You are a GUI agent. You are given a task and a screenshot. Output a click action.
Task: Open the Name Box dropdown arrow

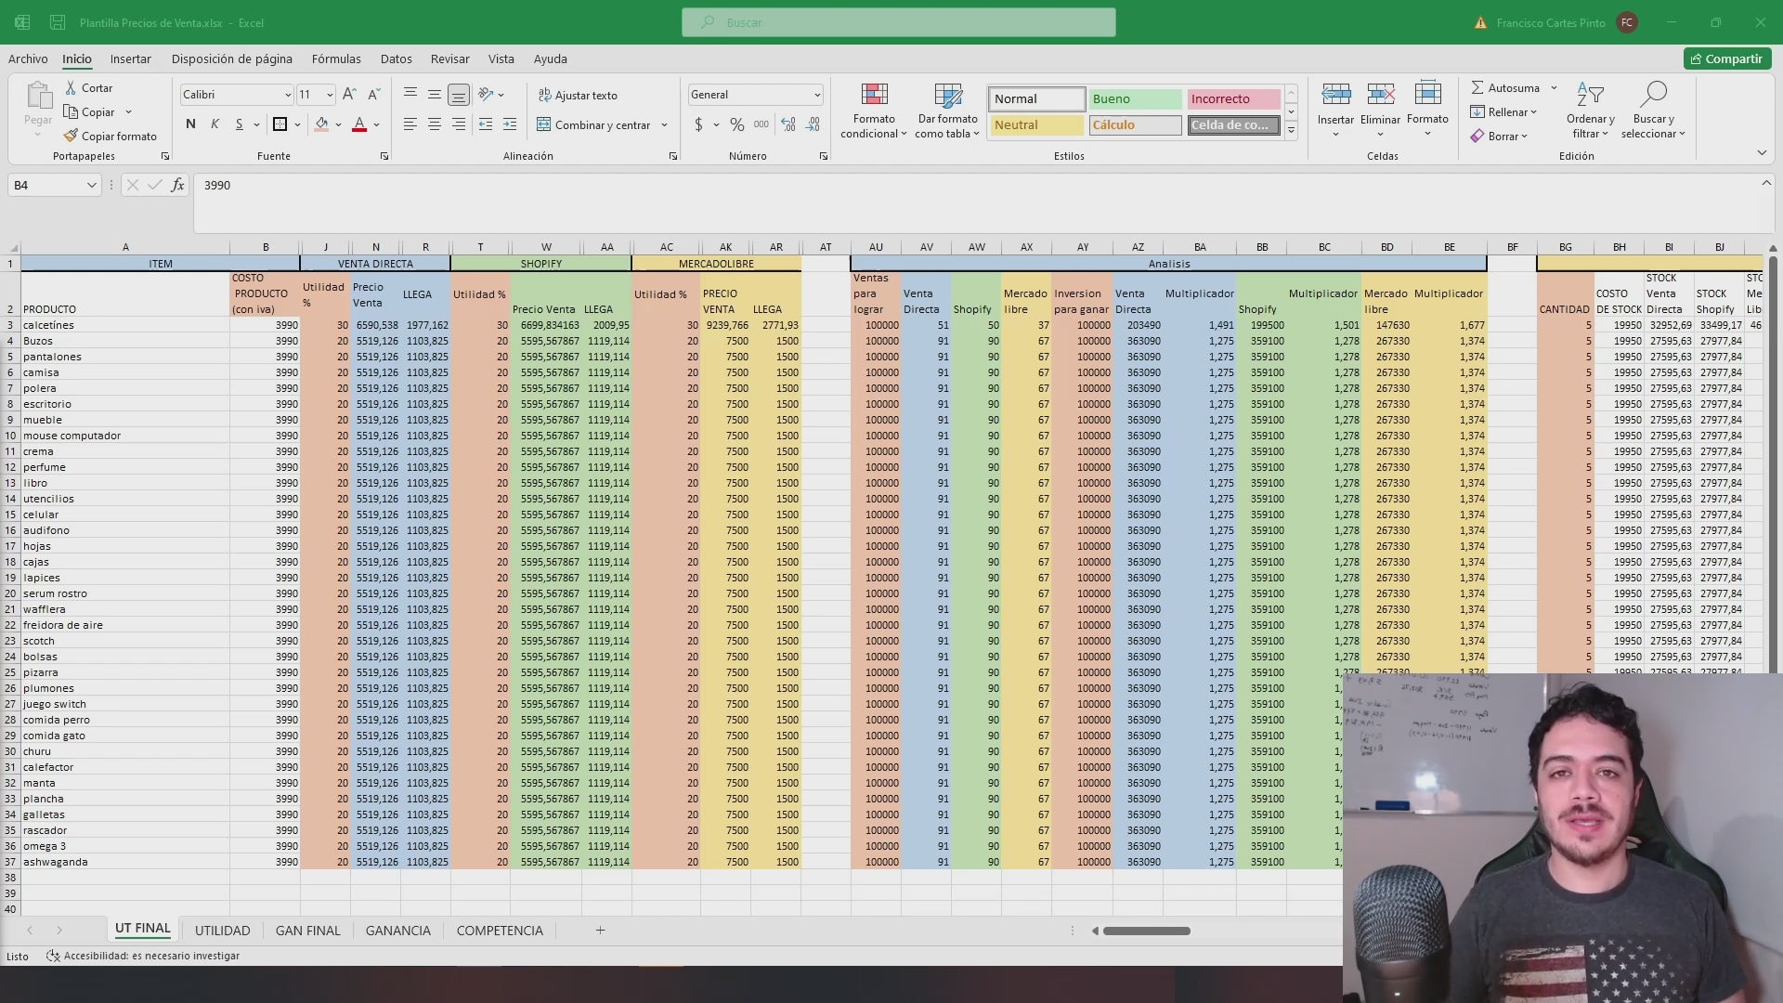pos(91,185)
